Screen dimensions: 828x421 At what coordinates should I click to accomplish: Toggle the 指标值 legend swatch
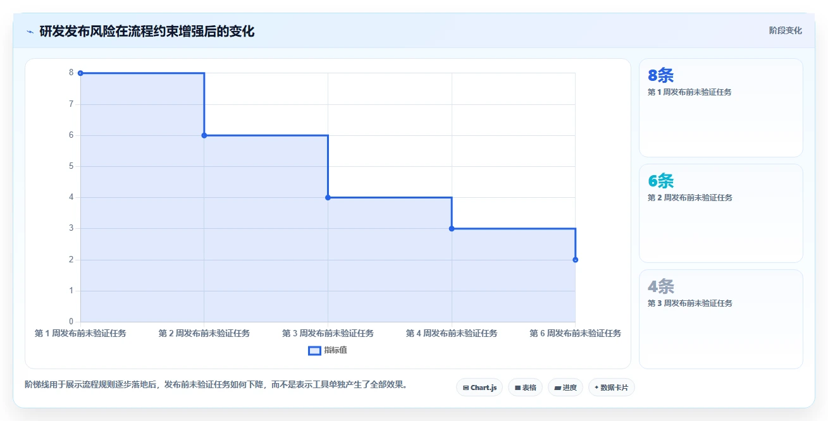click(x=314, y=351)
